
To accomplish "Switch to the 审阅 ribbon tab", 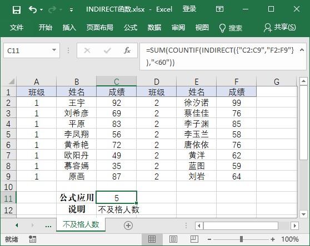I will 178,27.
